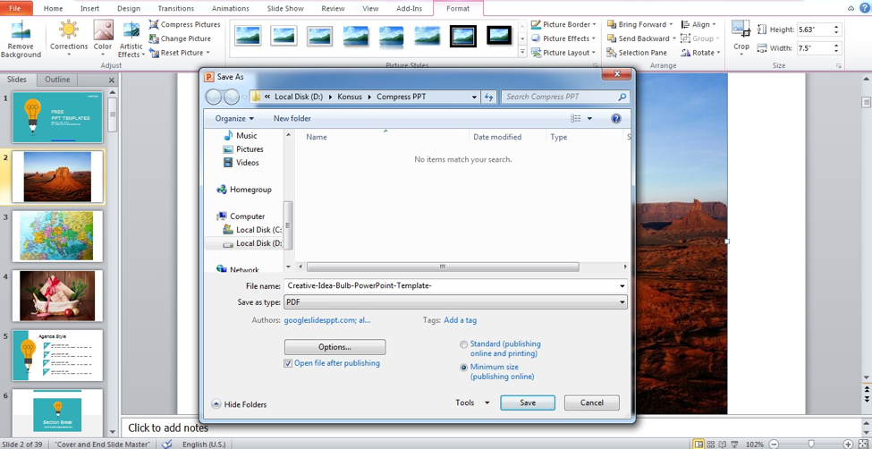Screen dimensions: 872x449
Task: Increase picture Height with spinner up arrow
Action: (836, 26)
